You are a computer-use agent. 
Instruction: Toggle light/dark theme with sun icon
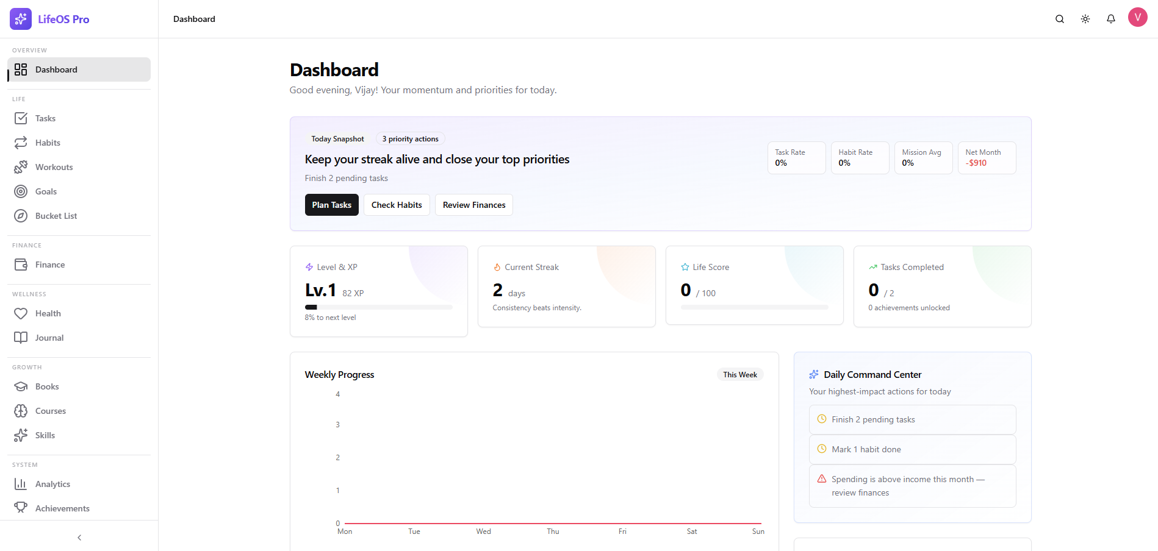pyautogui.click(x=1085, y=19)
